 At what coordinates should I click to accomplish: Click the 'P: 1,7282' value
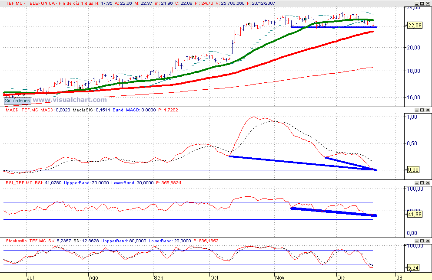168,110
